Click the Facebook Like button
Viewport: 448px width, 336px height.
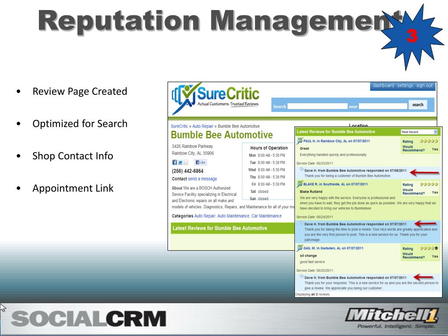[200, 162]
